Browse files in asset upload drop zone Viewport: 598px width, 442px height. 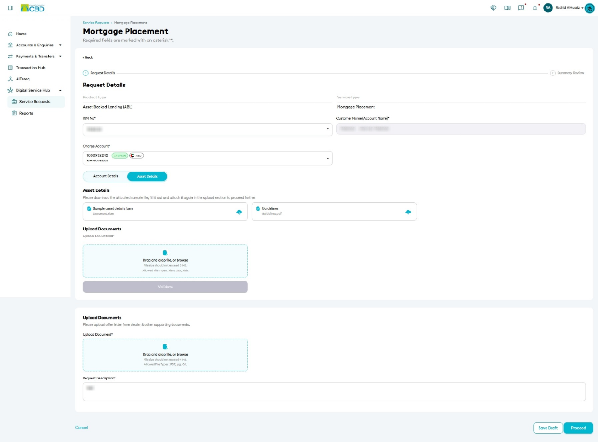165,261
